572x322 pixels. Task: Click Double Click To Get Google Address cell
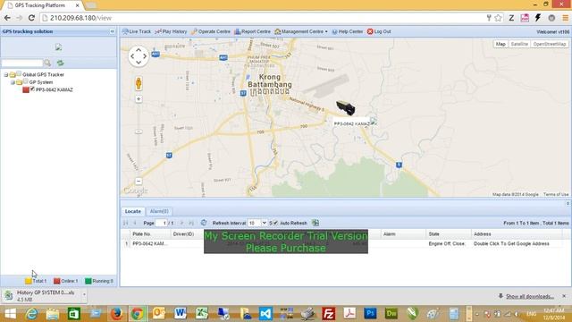[x=511, y=244]
